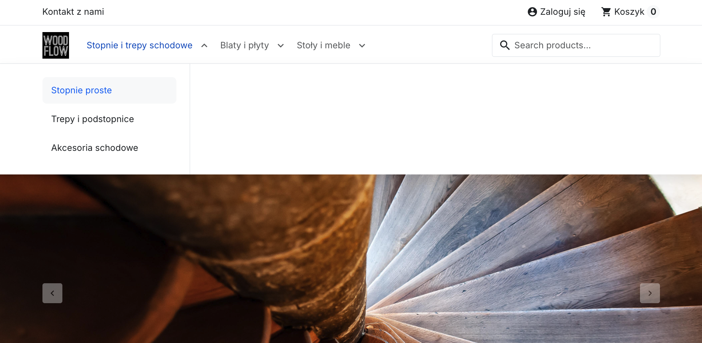Open the Blaty i płyty menu
This screenshot has height=343, width=702.
click(x=245, y=45)
